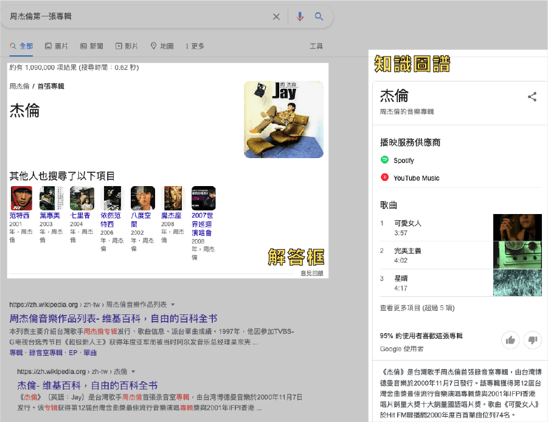Image resolution: width=548 pixels, height=422 pixels.
Task: Open the 星晴 video thumbnail
Action: (517, 283)
